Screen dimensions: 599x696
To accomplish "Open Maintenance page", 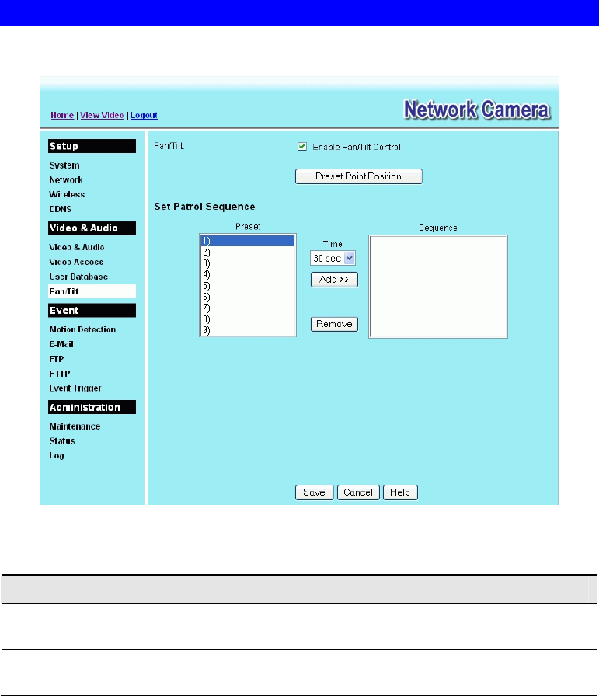I will [x=75, y=426].
